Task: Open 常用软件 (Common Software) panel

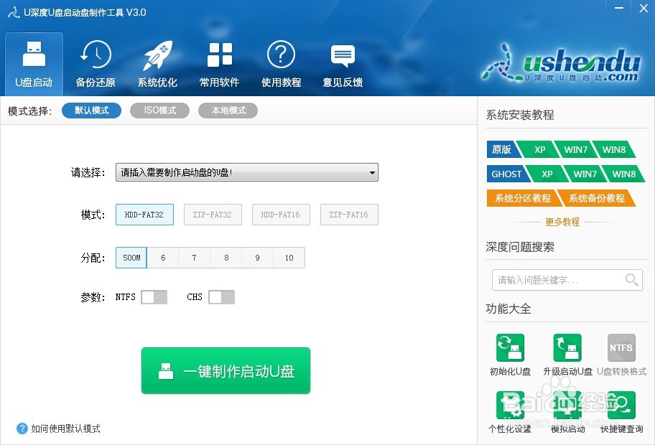Action: coord(219,63)
